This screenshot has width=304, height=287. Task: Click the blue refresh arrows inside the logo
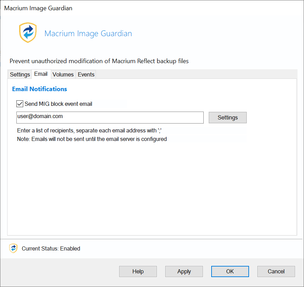pos(28,32)
